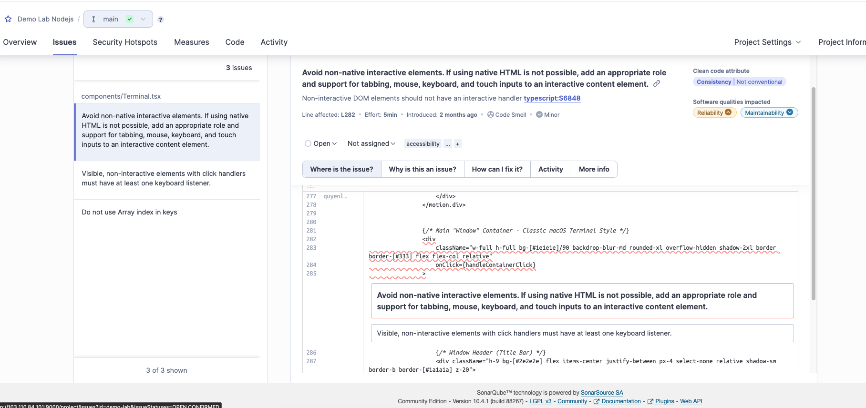Click the accessibility tag
The image size is (866, 408).
423,144
